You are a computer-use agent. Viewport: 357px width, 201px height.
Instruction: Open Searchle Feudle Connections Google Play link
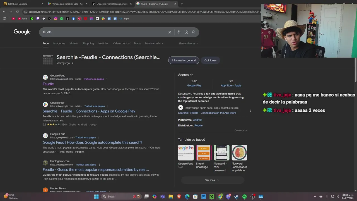coord(89,111)
